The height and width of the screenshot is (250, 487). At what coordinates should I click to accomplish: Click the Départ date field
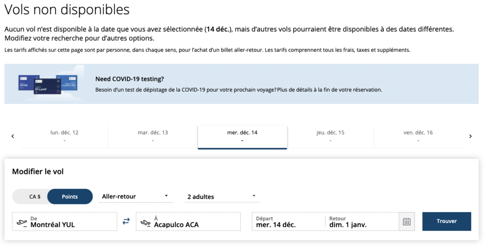tap(288, 222)
